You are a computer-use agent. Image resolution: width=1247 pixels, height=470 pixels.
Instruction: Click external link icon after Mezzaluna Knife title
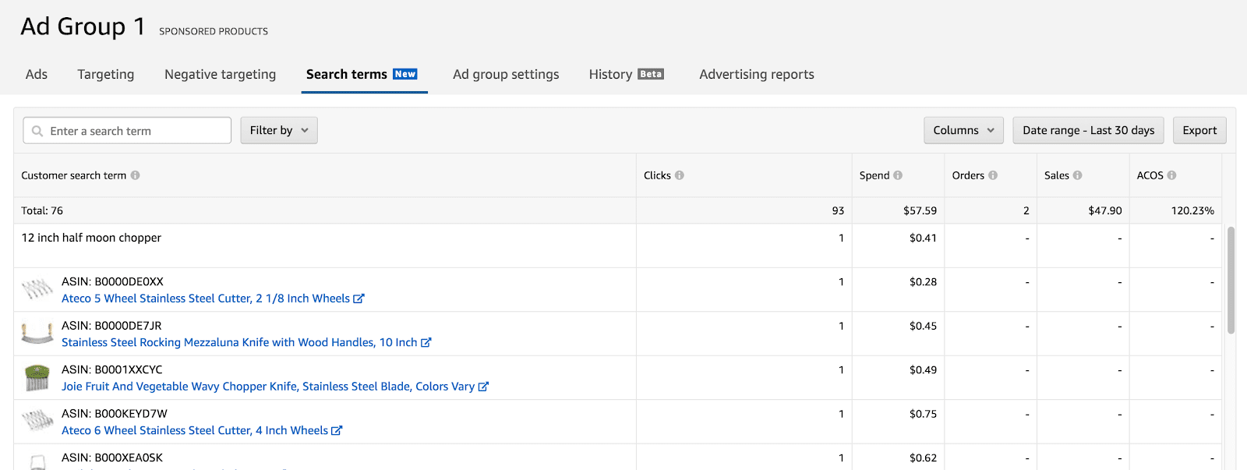[426, 342]
